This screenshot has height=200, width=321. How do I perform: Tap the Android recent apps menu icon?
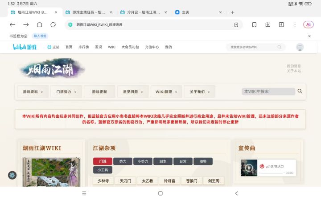84,193
